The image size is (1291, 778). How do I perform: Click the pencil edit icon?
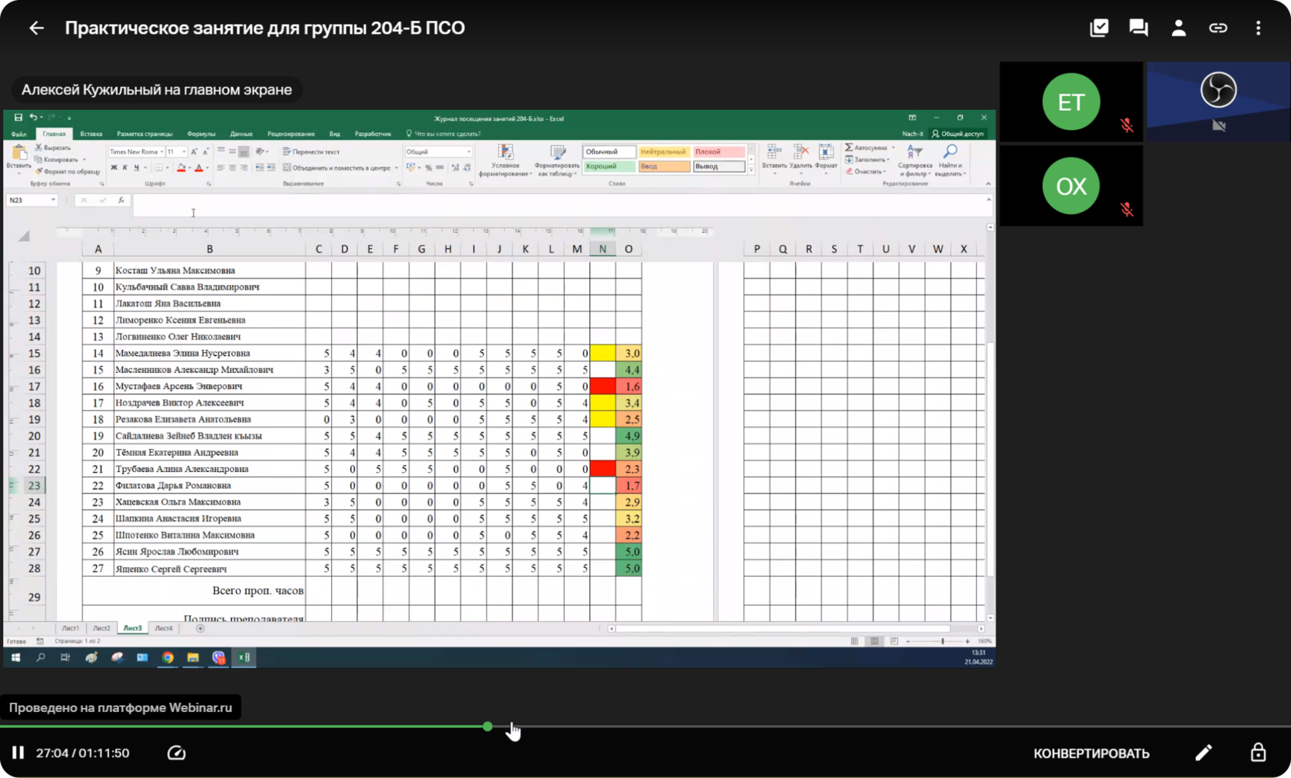1203,753
